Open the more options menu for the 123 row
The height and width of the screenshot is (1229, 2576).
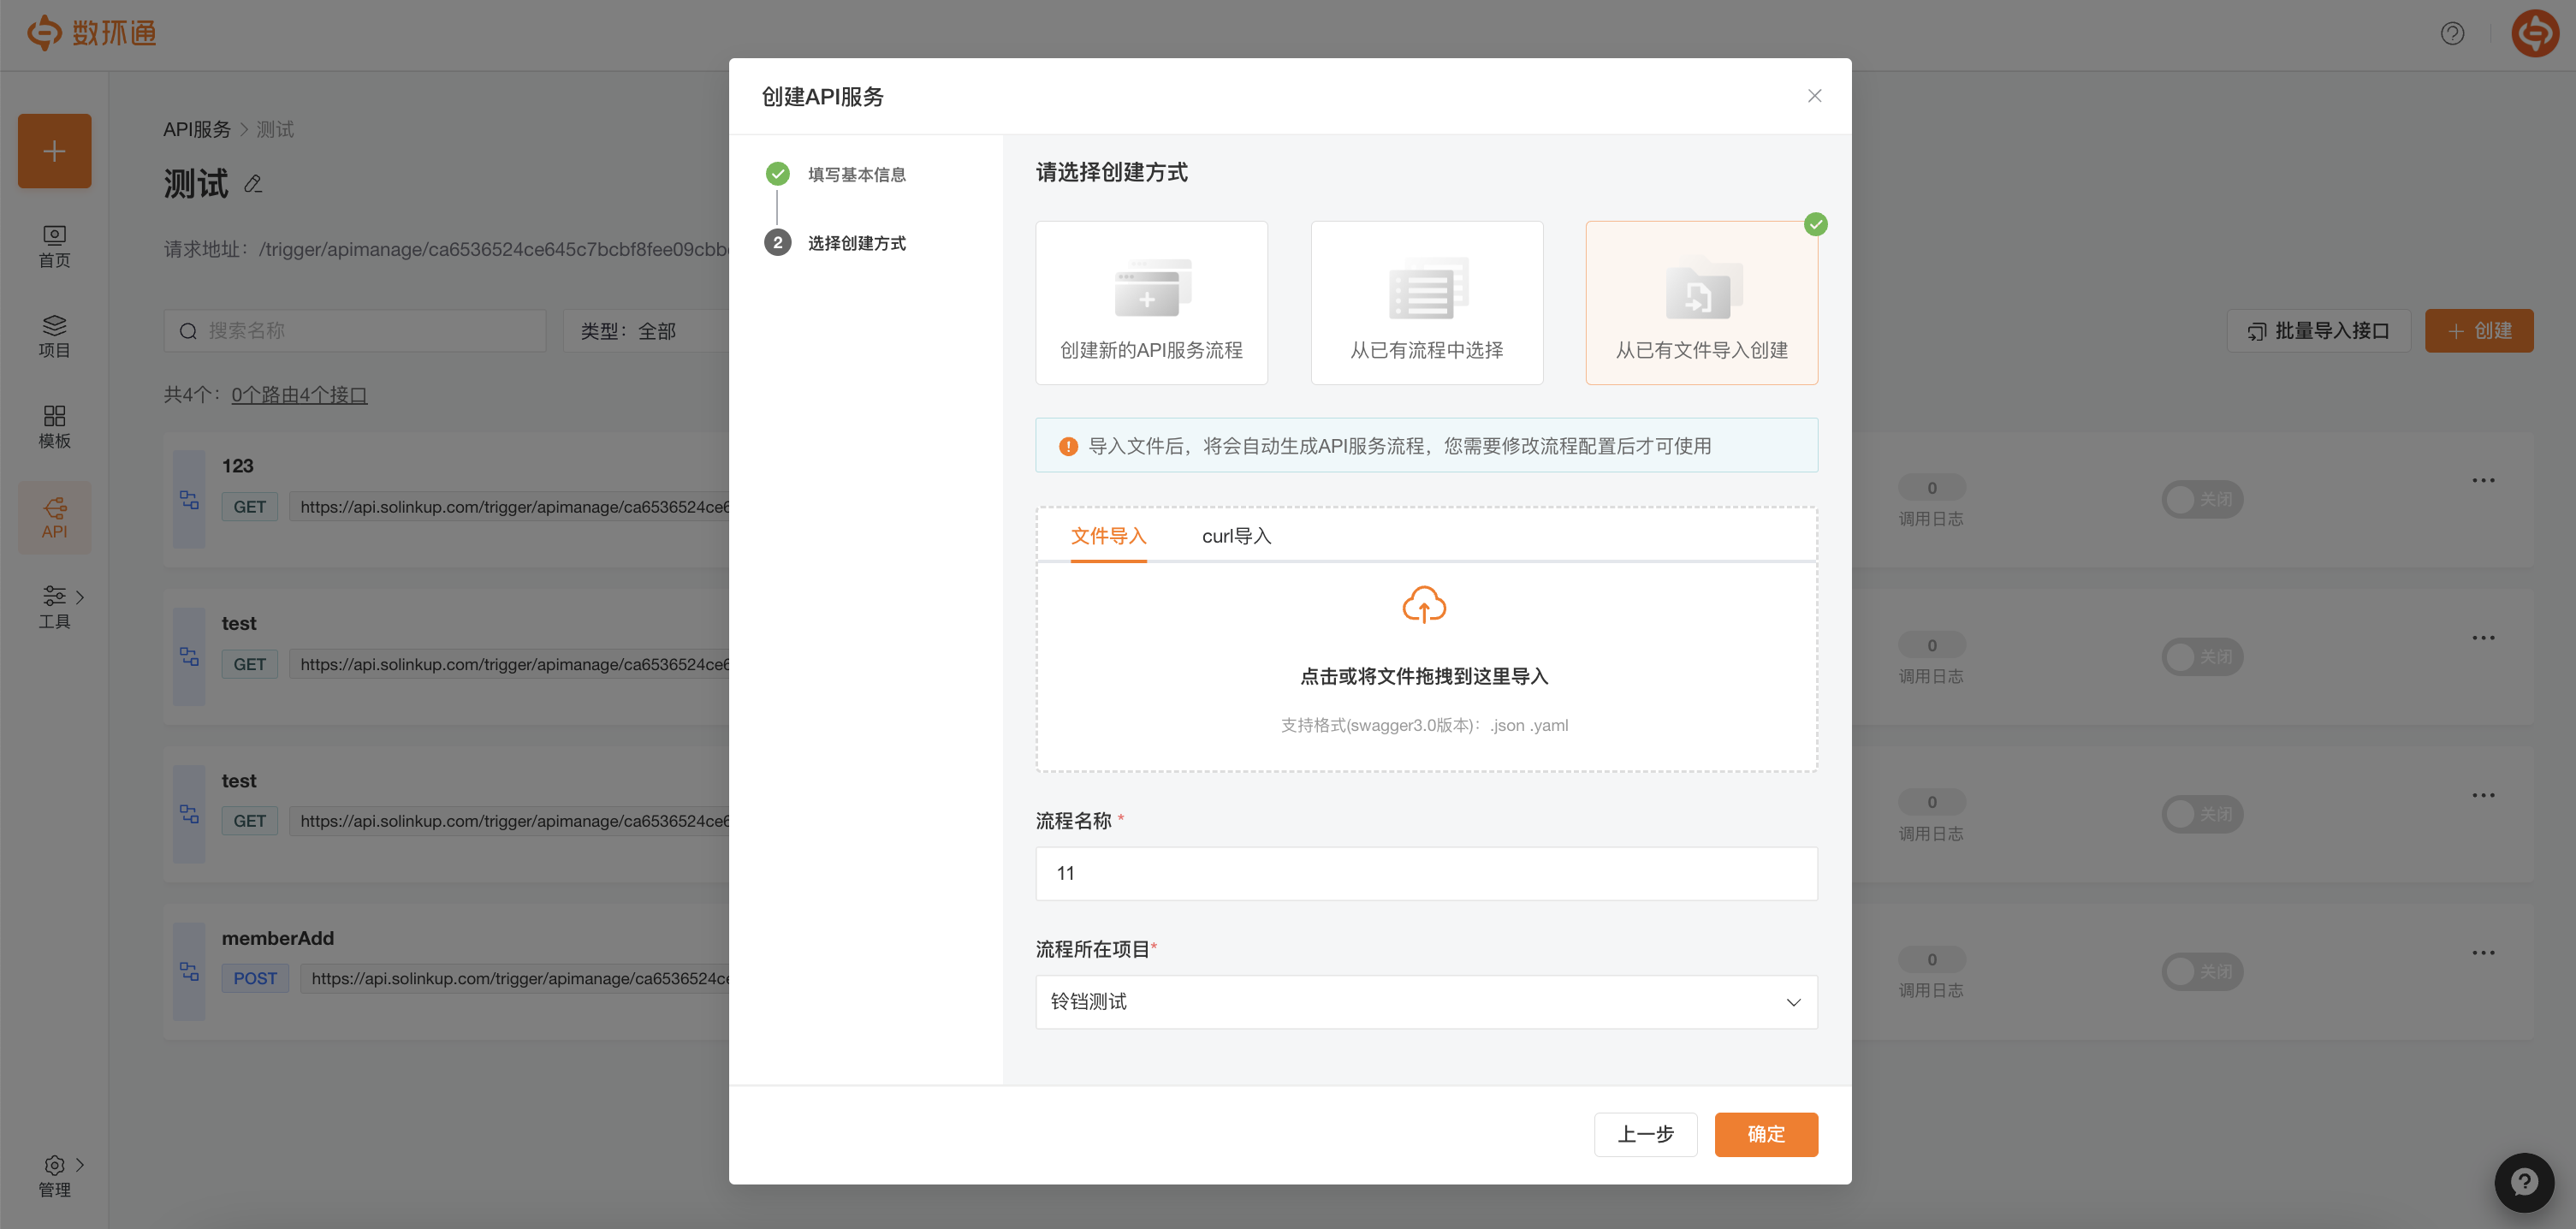[x=2483, y=480]
